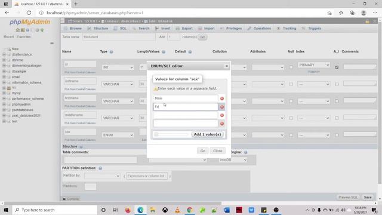
Task: Open the Partition by dropdown
Action: click(x=102, y=176)
